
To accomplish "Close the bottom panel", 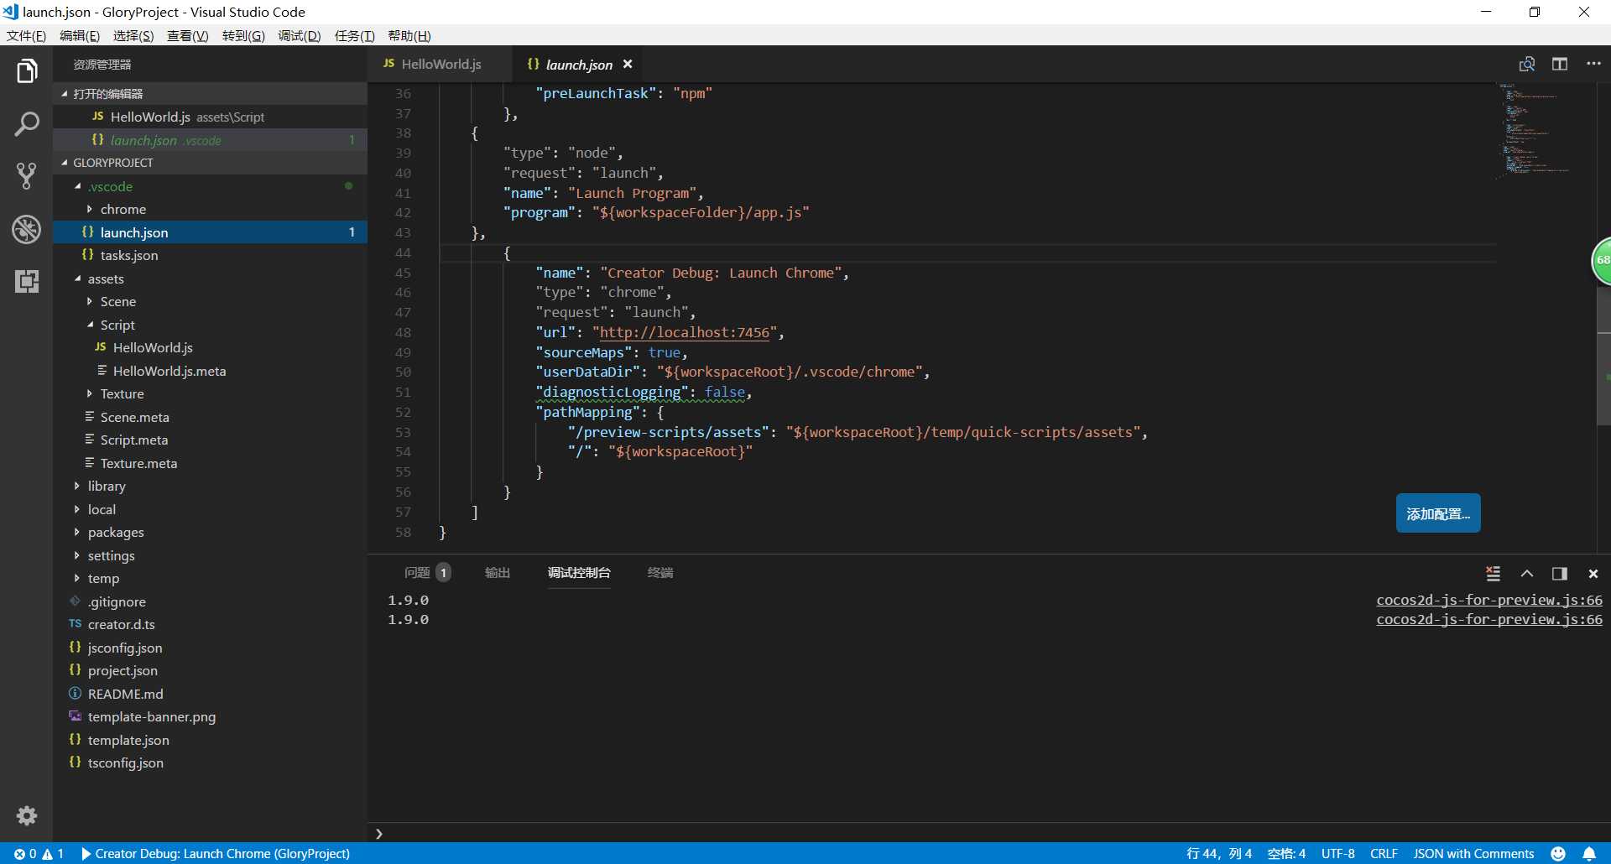I will pos(1593,574).
